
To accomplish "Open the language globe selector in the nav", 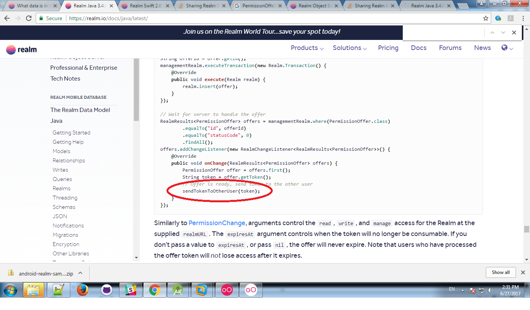I will pos(507,48).
